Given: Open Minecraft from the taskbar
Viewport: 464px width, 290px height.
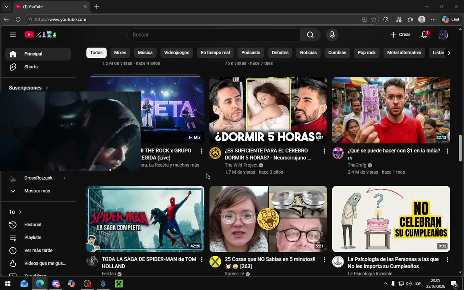Looking at the screenshot, I should 119,284.
